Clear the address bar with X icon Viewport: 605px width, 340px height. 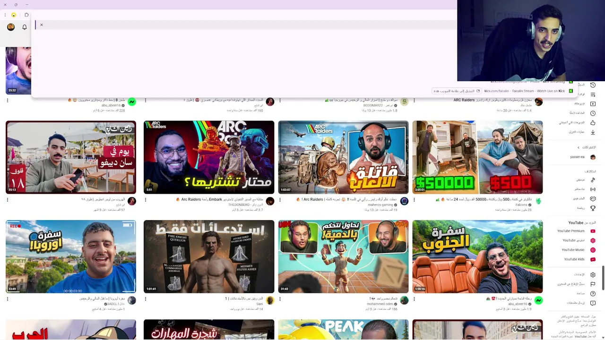42,25
